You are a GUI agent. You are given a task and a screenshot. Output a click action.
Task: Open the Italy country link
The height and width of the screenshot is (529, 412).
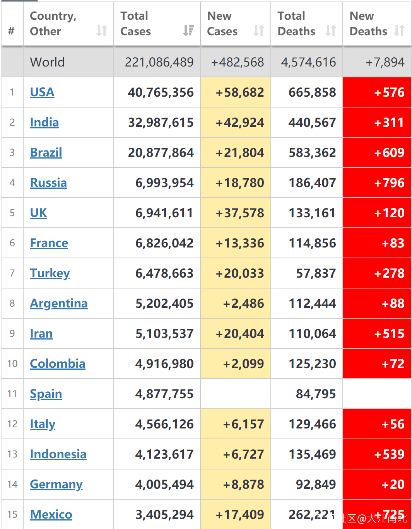point(43,424)
